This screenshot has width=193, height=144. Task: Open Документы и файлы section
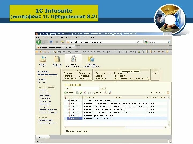[x=57, y=62]
